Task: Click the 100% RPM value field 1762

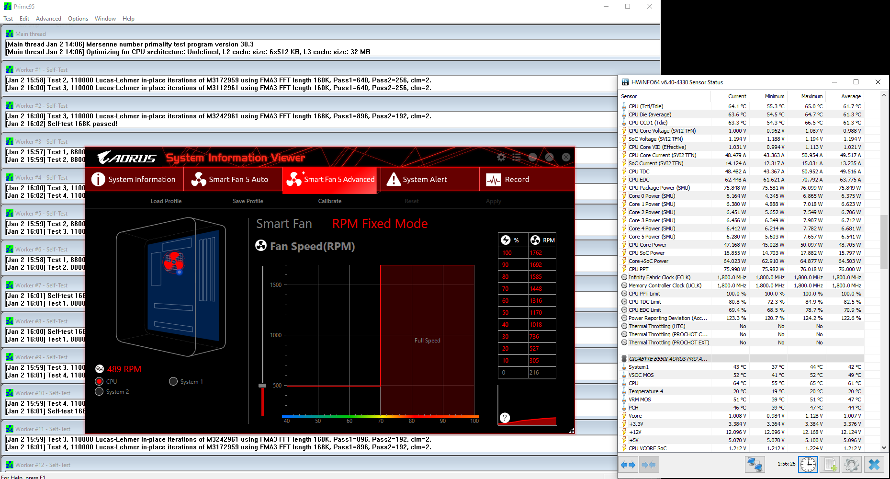Action: tap(542, 253)
